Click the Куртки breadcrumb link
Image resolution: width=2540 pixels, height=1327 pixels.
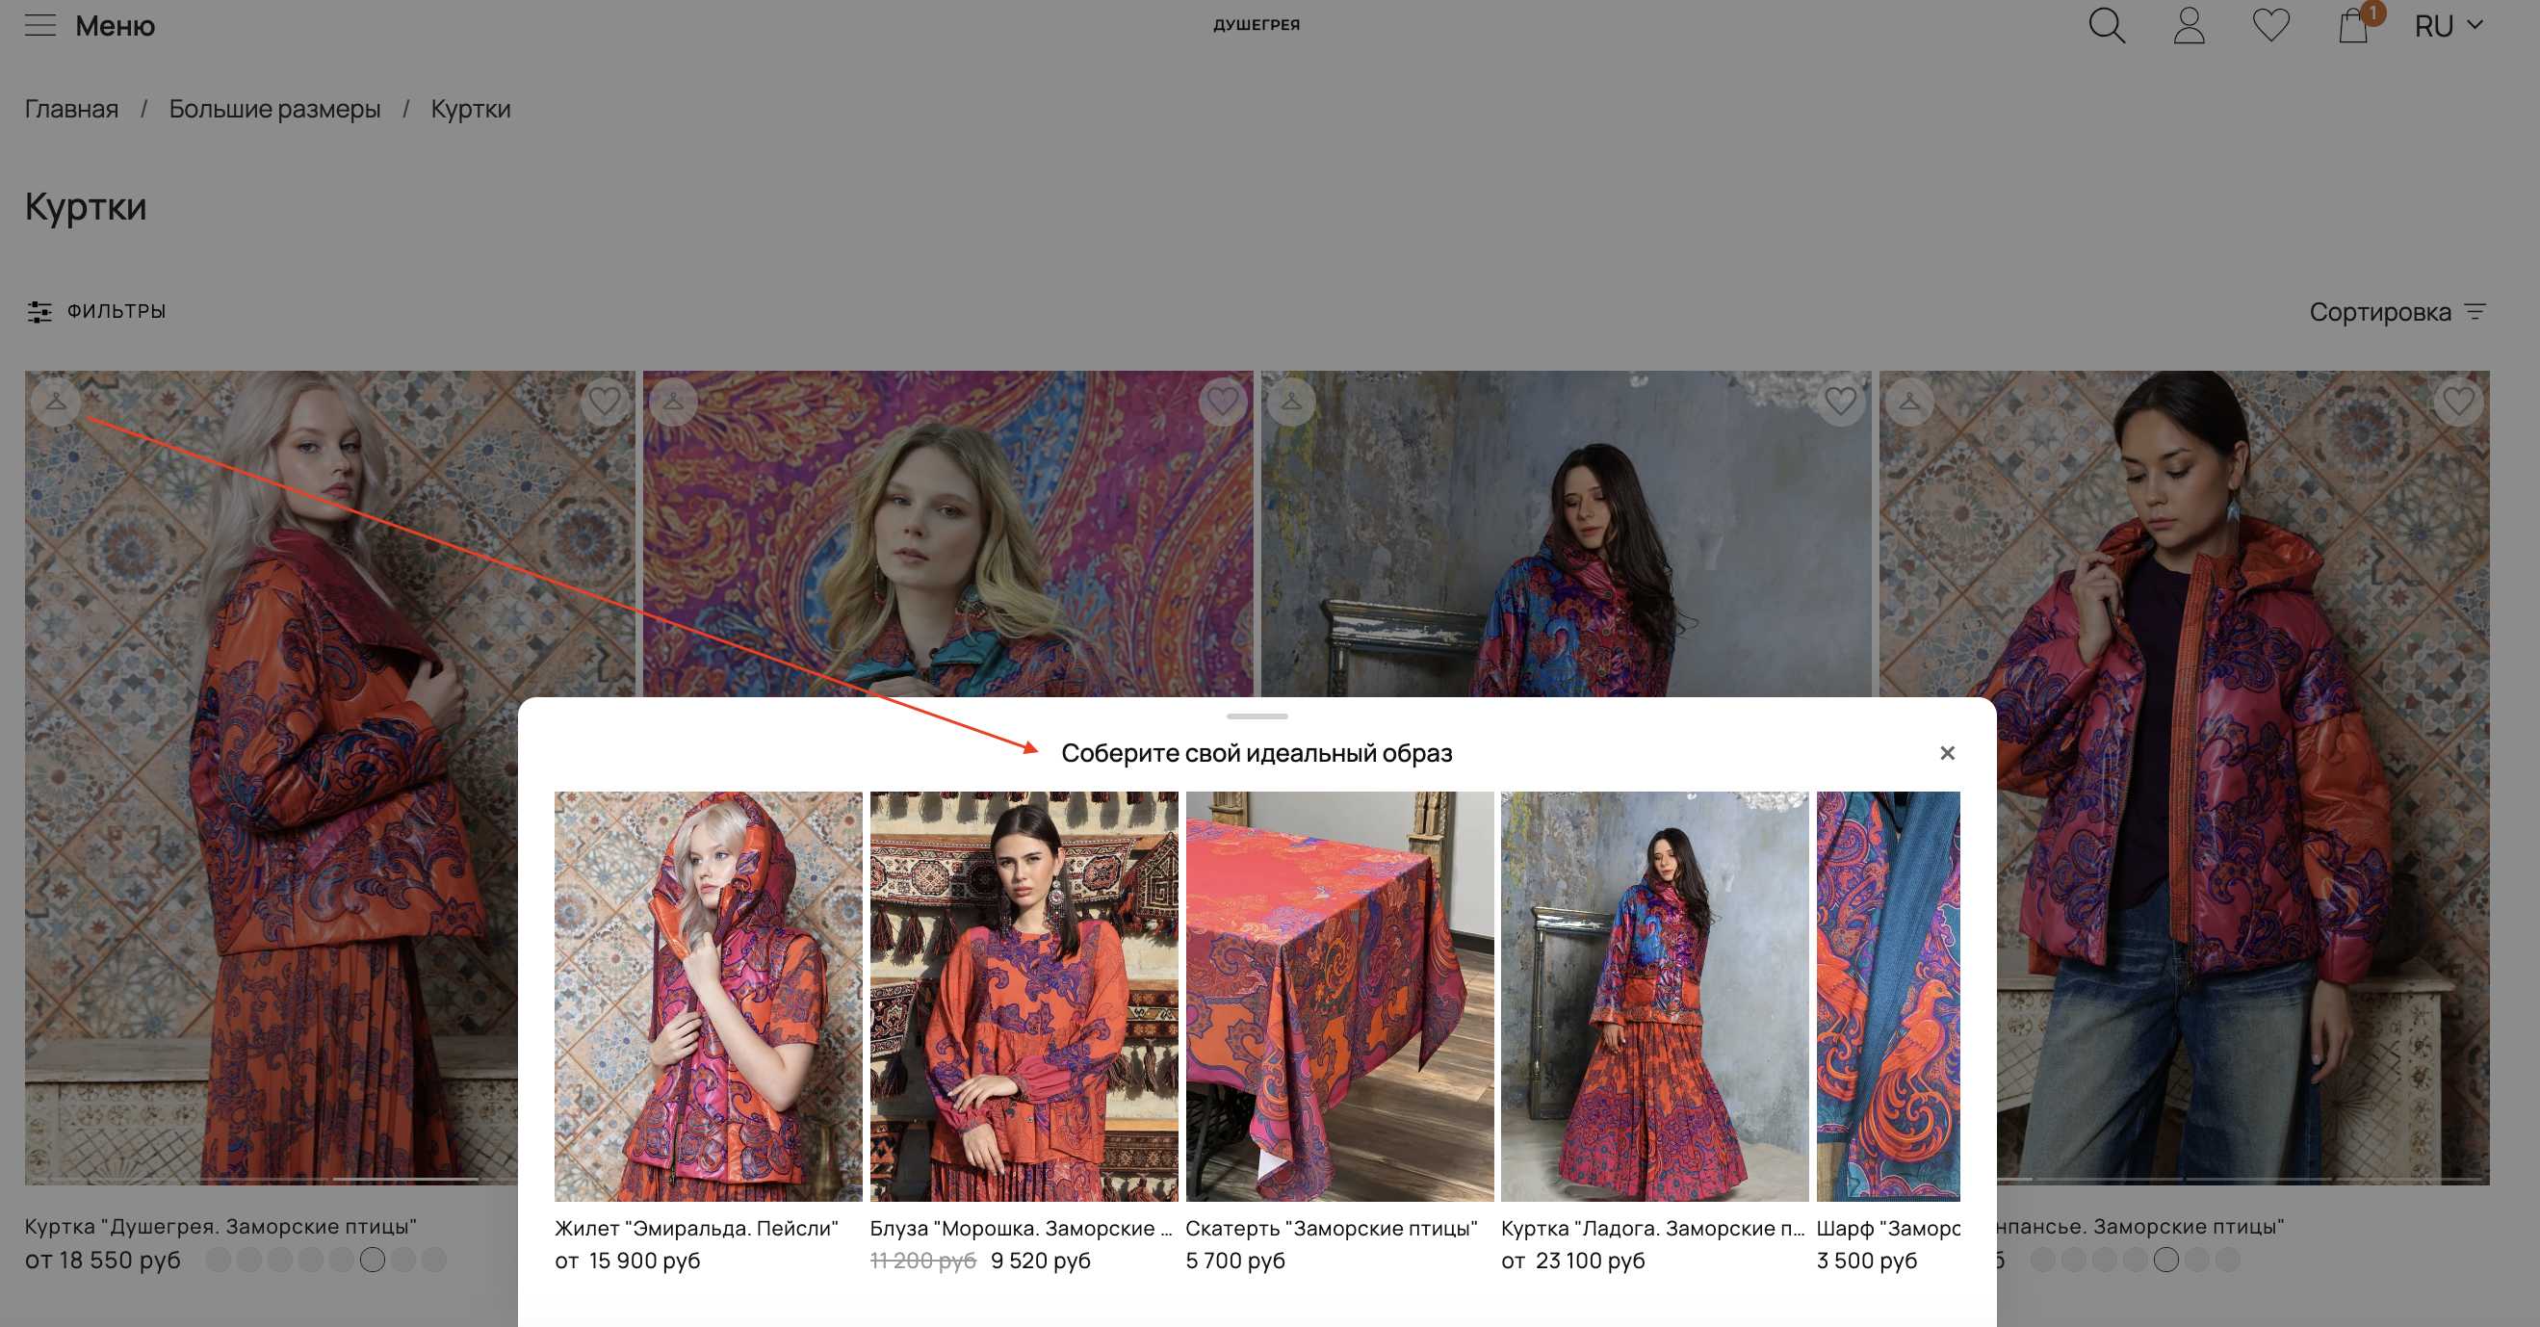470,109
